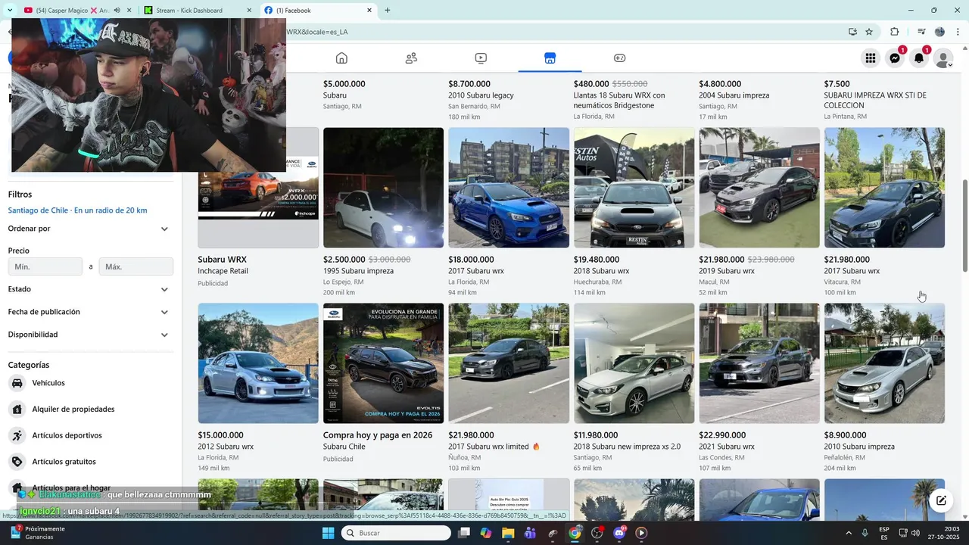Open 2019 Subaru wrx Macul photo
Image resolution: width=969 pixels, height=545 pixels.
point(759,188)
